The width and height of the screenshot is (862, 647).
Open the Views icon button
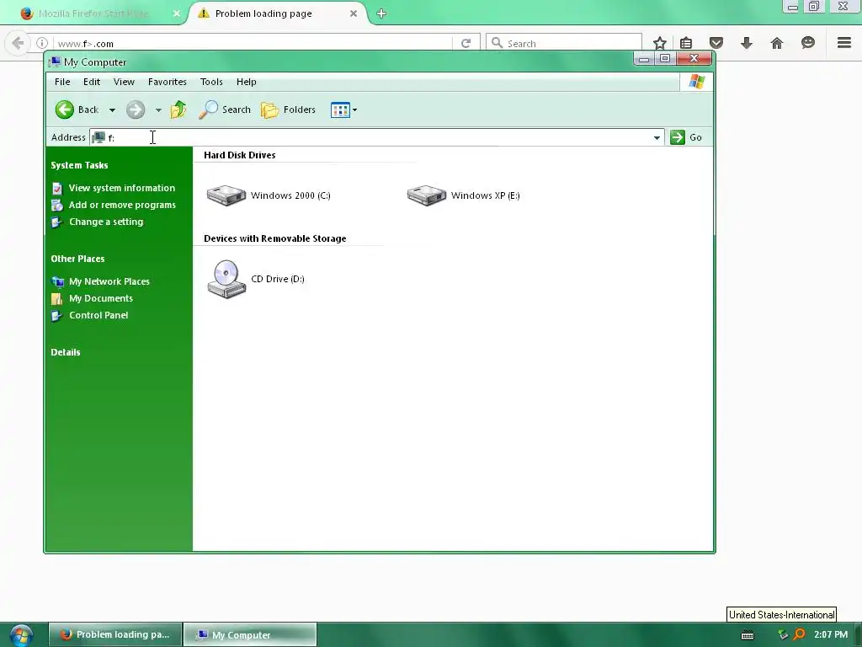click(340, 110)
